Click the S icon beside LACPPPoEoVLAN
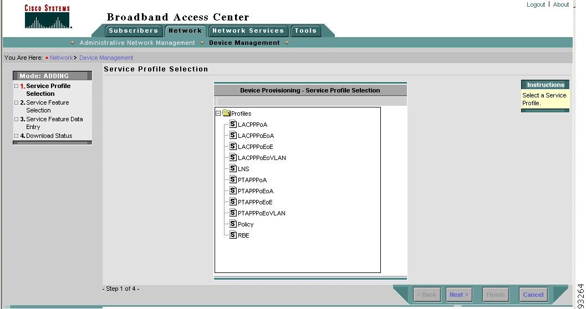 [233, 157]
